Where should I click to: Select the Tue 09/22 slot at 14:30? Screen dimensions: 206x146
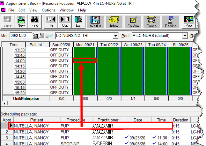coord(108,71)
